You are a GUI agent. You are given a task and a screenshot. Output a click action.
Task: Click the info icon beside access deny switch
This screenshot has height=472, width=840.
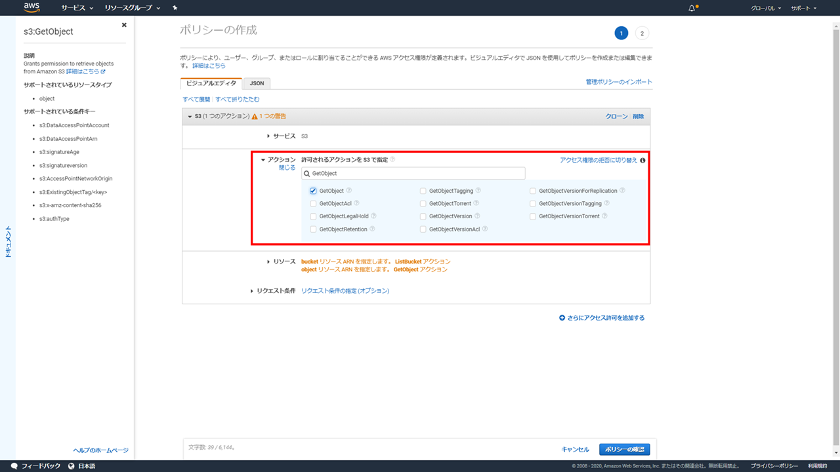(642, 160)
